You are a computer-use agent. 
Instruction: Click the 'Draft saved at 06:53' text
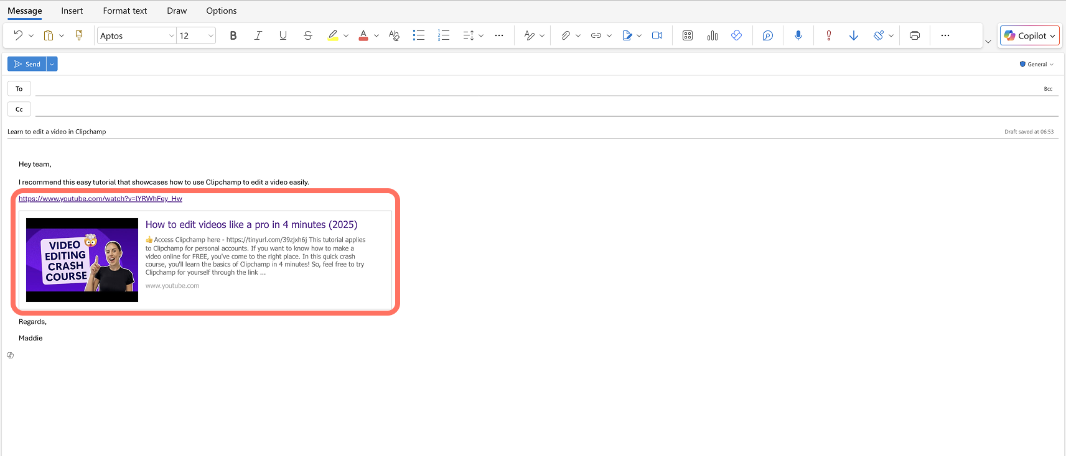pos(1029,132)
